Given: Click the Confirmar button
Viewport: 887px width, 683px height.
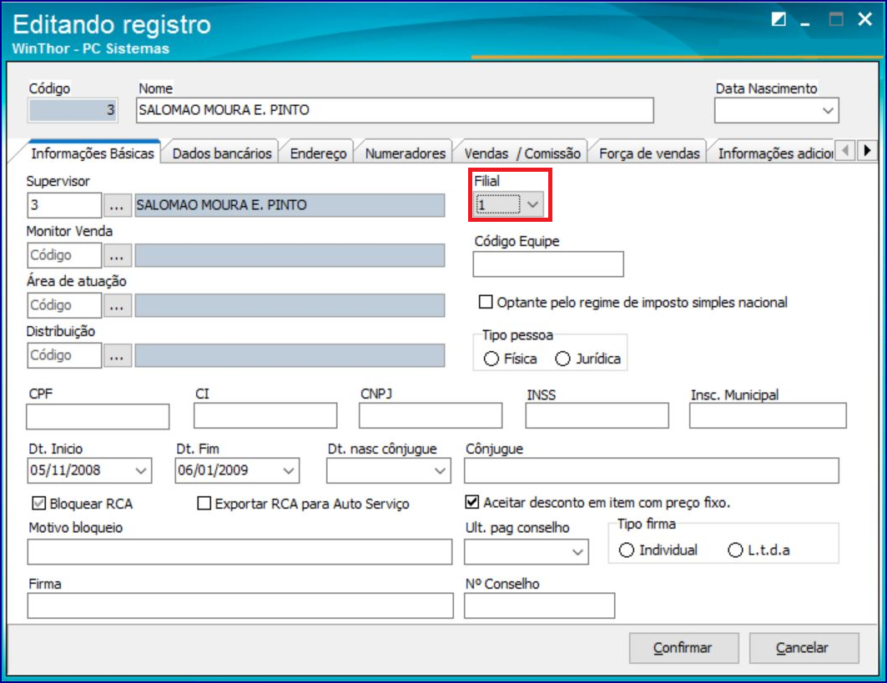Looking at the screenshot, I should pyautogui.click(x=683, y=648).
